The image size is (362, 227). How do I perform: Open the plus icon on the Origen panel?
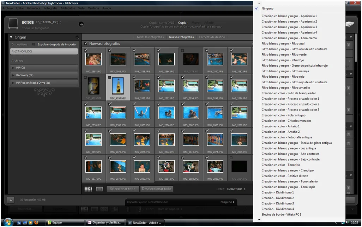click(77, 37)
